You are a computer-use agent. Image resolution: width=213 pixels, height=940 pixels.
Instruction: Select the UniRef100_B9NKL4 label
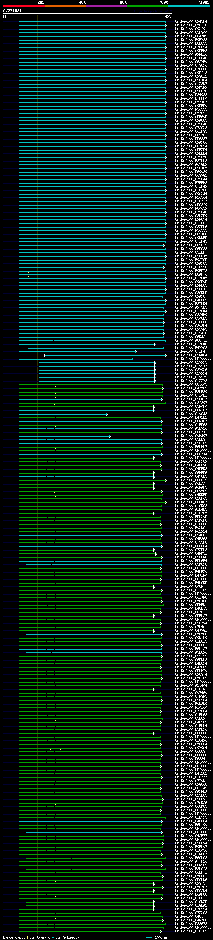click(191, 355)
